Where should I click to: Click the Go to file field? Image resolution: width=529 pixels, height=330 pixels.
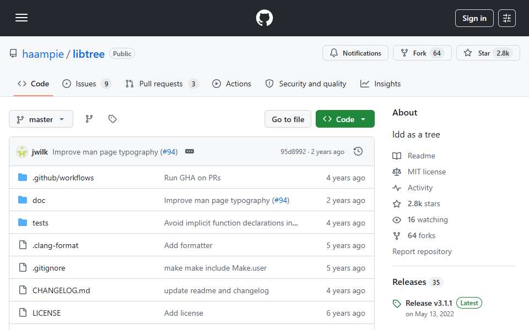pos(288,119)
